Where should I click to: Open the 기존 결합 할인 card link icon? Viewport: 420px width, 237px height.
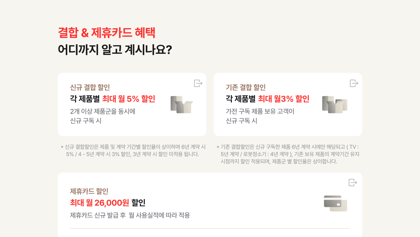pos(354,83)
